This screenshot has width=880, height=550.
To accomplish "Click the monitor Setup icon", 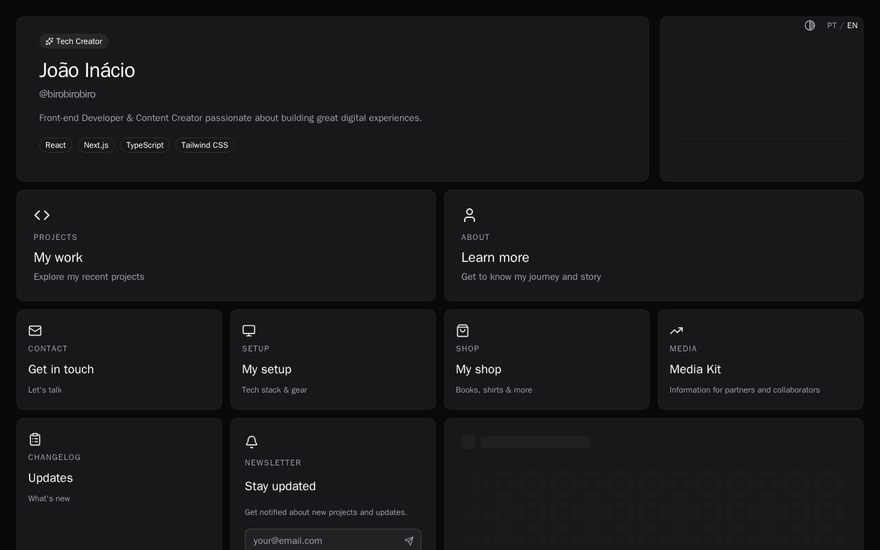I will tap(249, 331).
